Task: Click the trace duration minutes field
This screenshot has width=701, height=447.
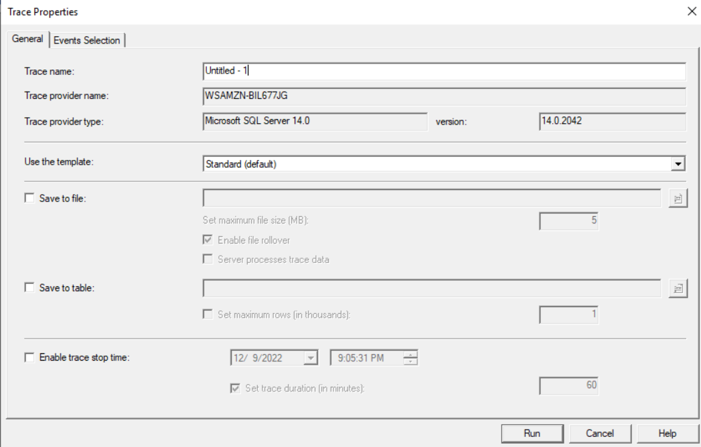Action: pyautogui.click(x=568, y=385)
